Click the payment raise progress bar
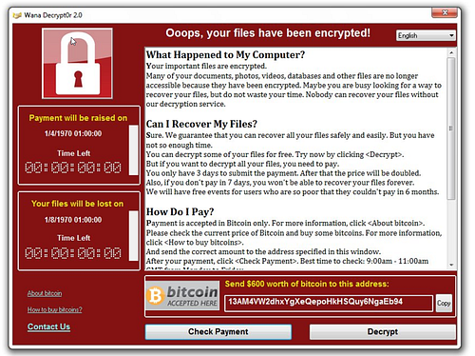 pyautogui.click(x=134, y=150)
